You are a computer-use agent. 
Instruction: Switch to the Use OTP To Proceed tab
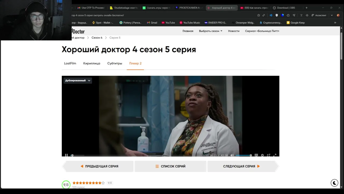click(x=91, y=8)
